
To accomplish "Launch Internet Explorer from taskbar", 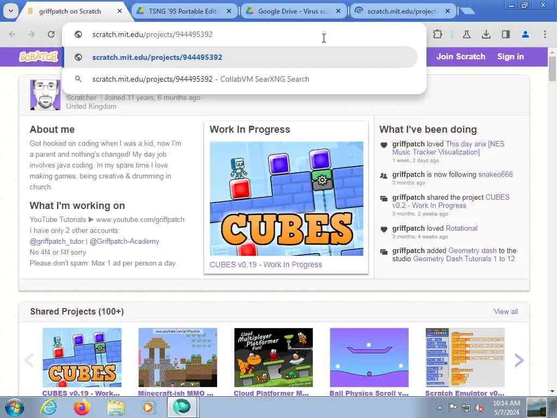I will [x=48, y=407].
